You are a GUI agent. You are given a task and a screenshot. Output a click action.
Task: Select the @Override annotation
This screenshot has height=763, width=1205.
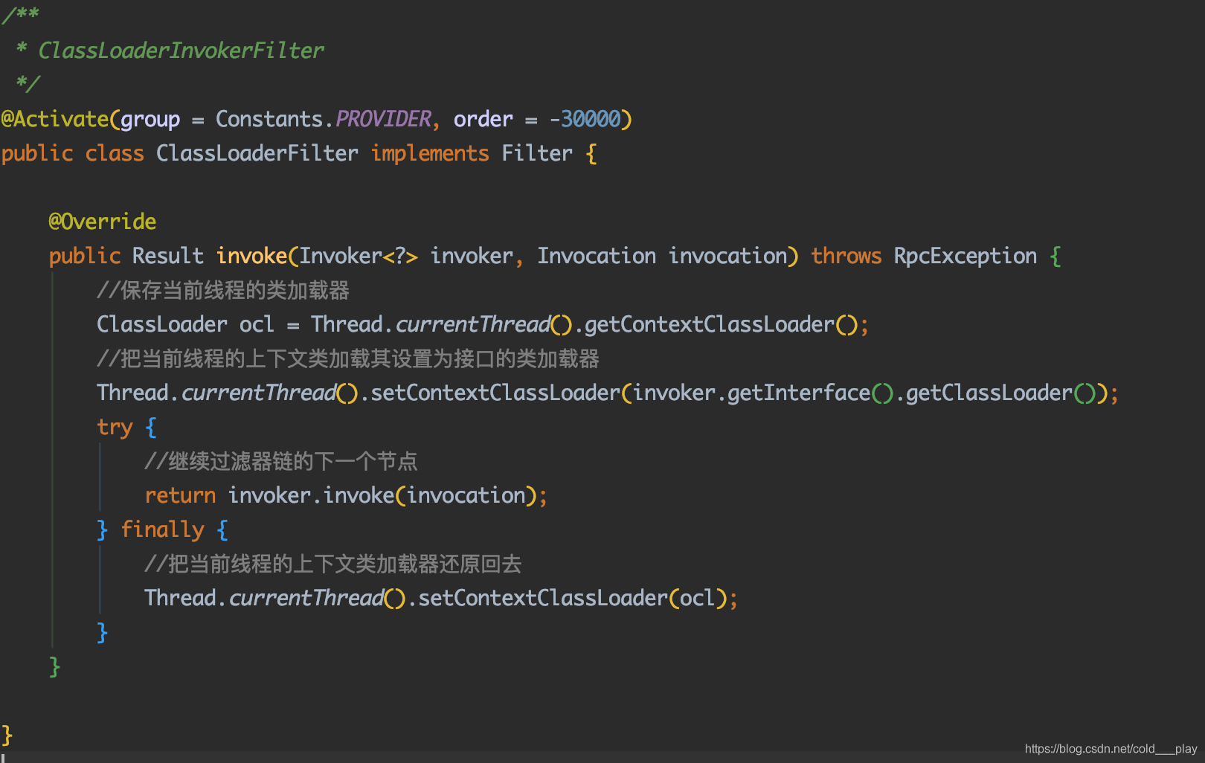[x=103, y=222]
